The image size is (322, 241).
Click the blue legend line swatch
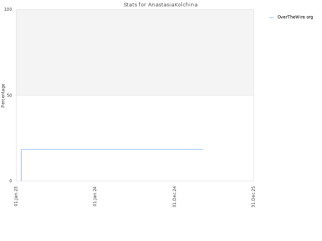click(x=271, y=18)
